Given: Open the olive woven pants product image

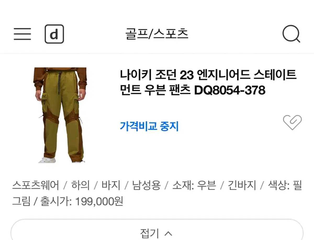Looking at the screenshot, I should [x=60, y=115].
